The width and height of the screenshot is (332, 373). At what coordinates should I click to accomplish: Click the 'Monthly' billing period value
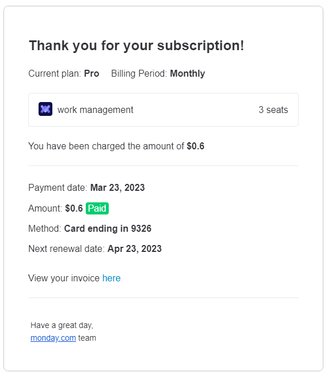pos(188,74)
